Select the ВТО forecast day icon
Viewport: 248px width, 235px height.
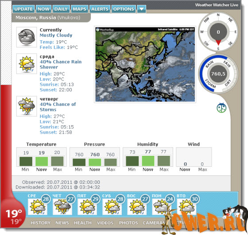[186, 207]
